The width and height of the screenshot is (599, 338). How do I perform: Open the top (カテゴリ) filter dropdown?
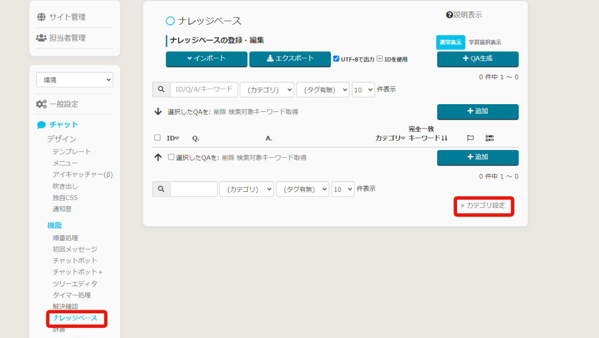[267, 90]
